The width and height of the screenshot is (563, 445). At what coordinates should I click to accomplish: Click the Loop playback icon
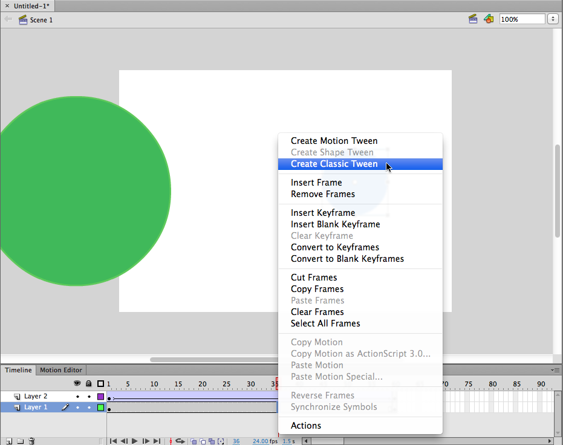pos(180,441)
